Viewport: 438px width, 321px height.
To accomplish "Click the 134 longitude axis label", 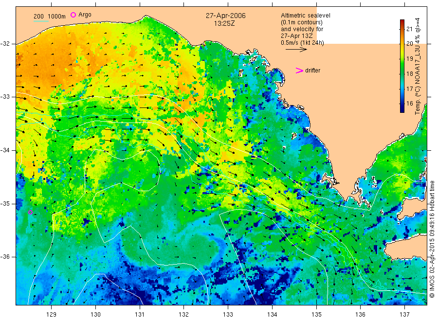I will 272,315.
